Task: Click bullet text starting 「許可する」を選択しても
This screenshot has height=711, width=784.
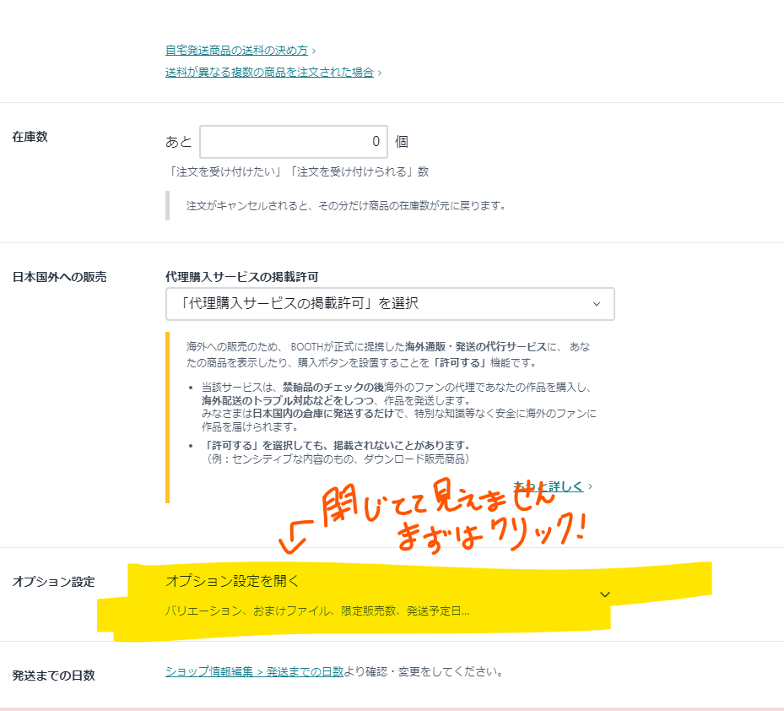Action: coord(336,452)
